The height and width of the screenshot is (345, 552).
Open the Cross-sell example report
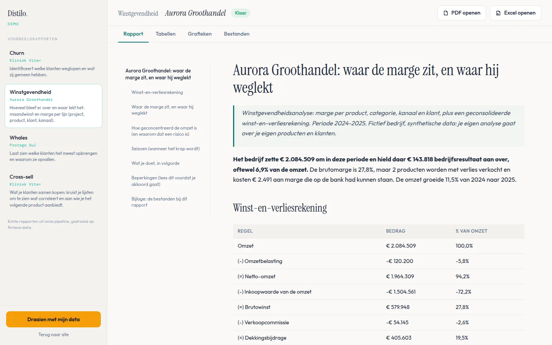[x=53, y=191]
